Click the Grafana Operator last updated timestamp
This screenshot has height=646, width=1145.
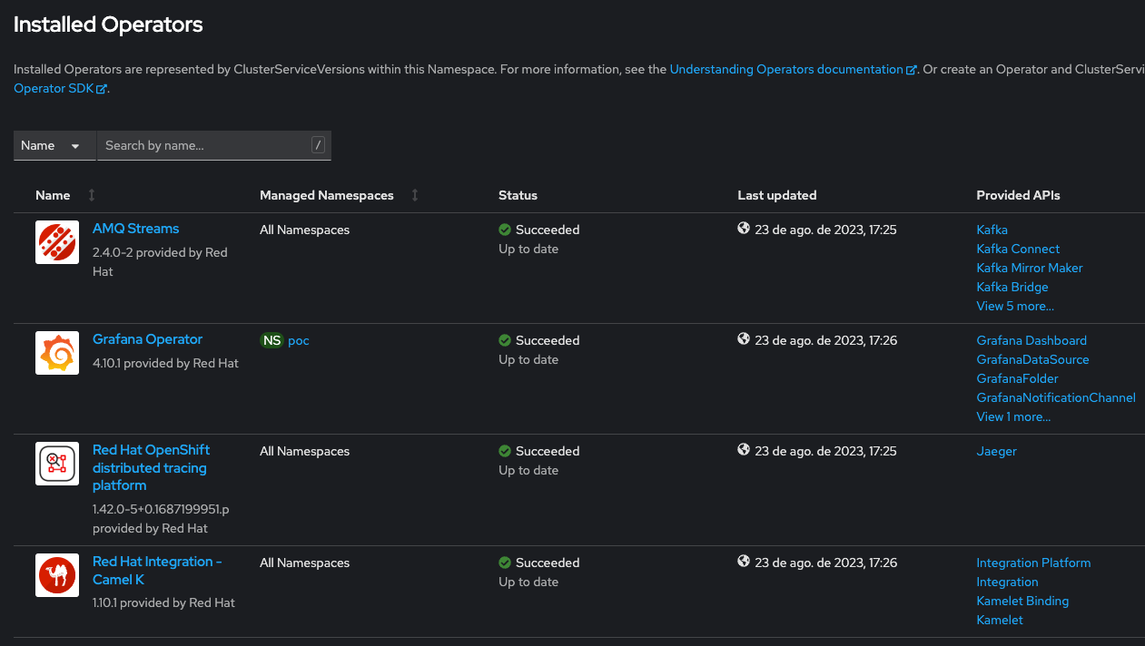point(825,340)
